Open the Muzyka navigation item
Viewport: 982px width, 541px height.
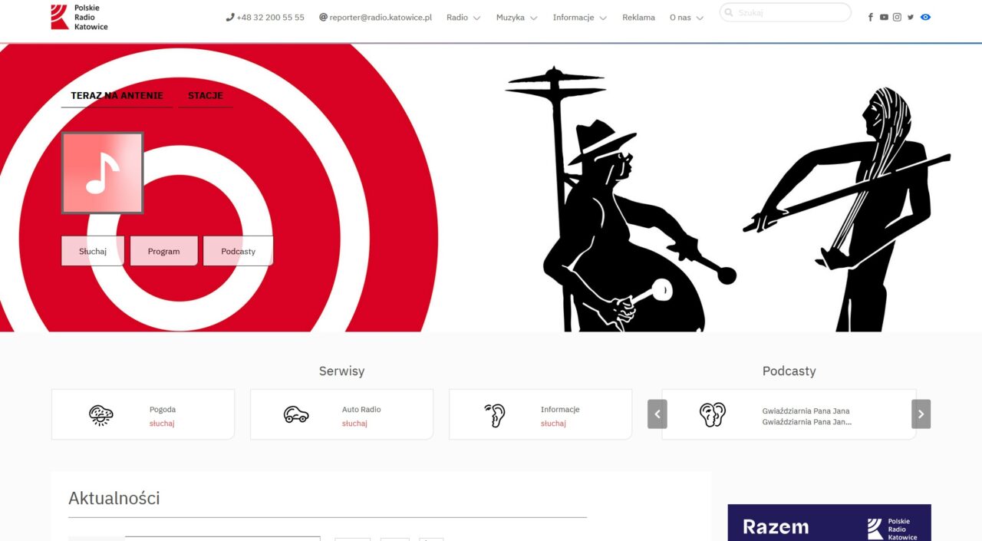coord(510,17)
